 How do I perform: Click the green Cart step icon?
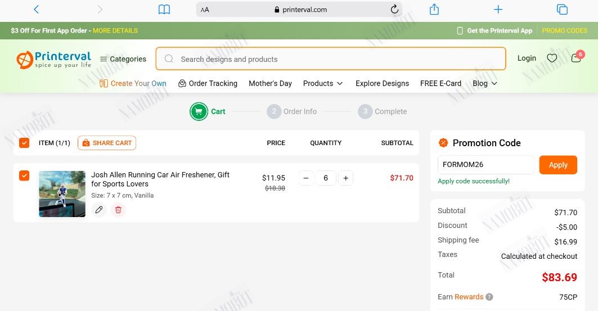coord(199,111)
